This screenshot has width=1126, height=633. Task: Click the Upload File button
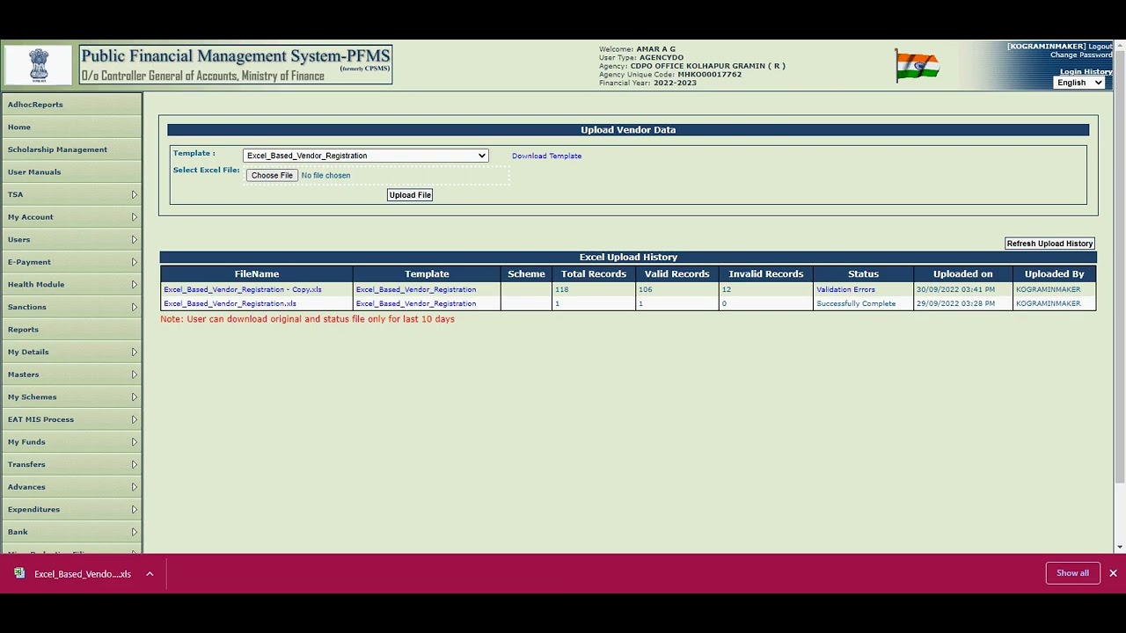click(x=410, y=195)
